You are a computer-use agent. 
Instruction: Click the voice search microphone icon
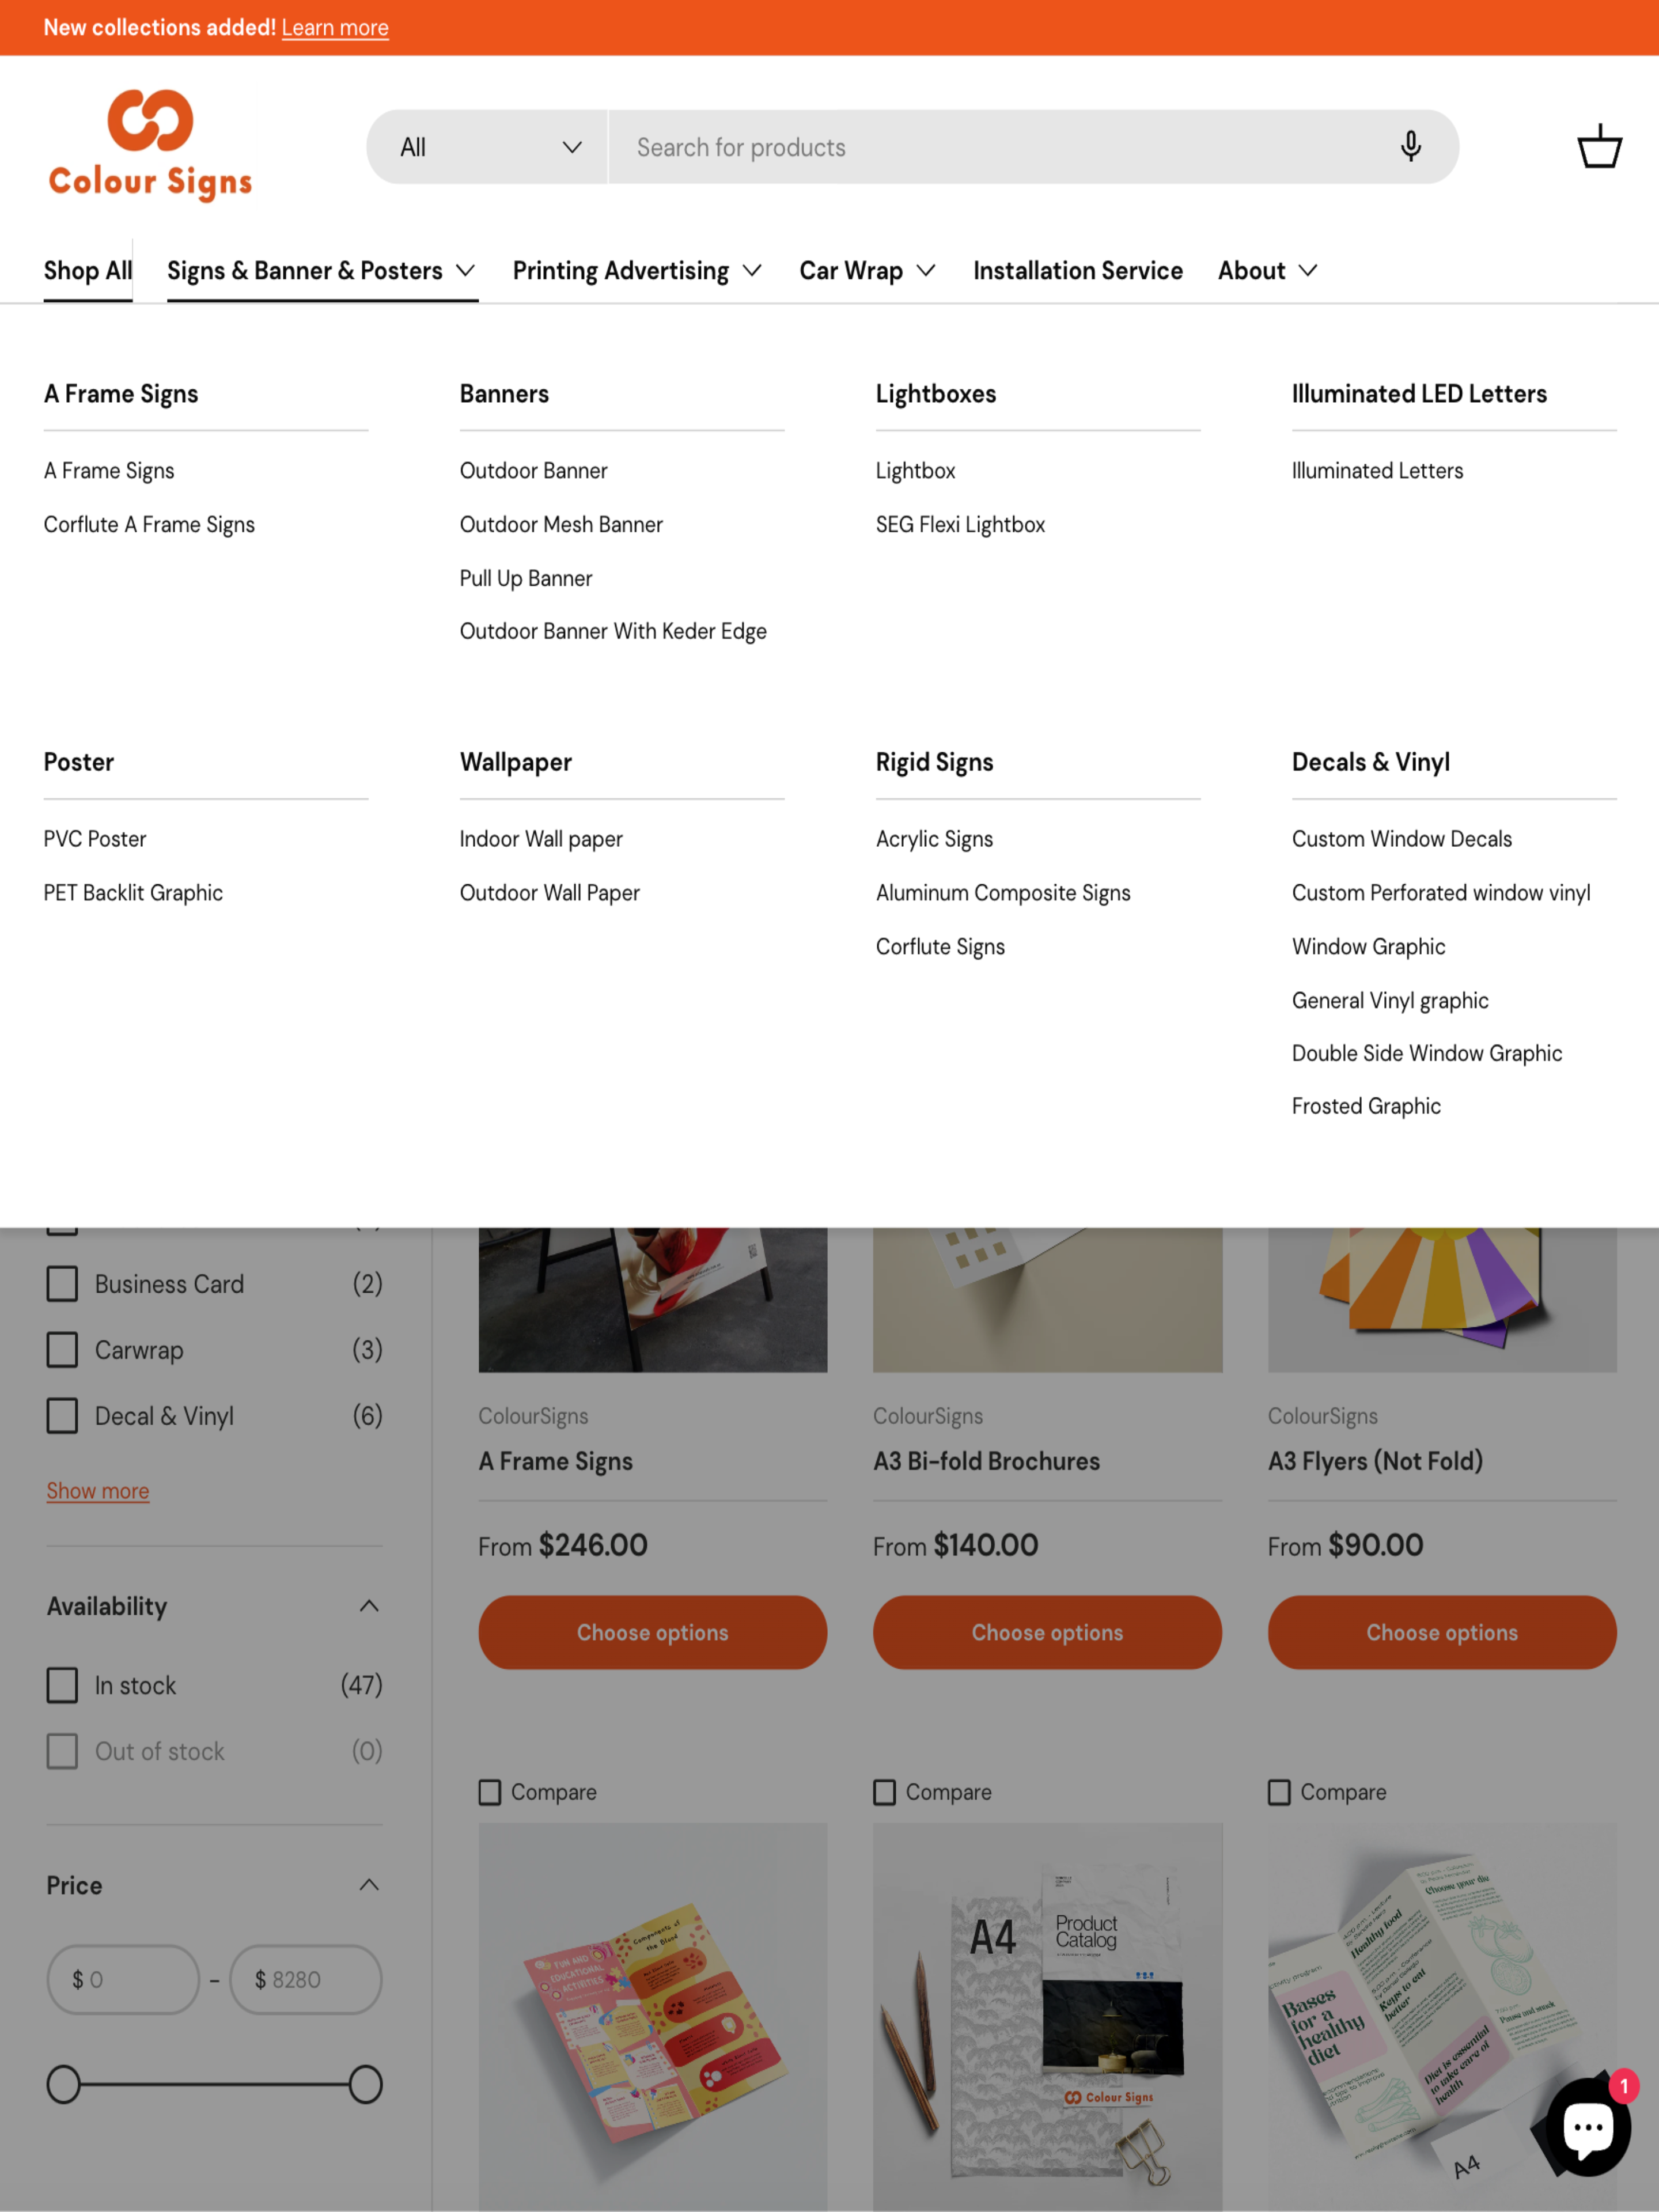[1410, 147]
